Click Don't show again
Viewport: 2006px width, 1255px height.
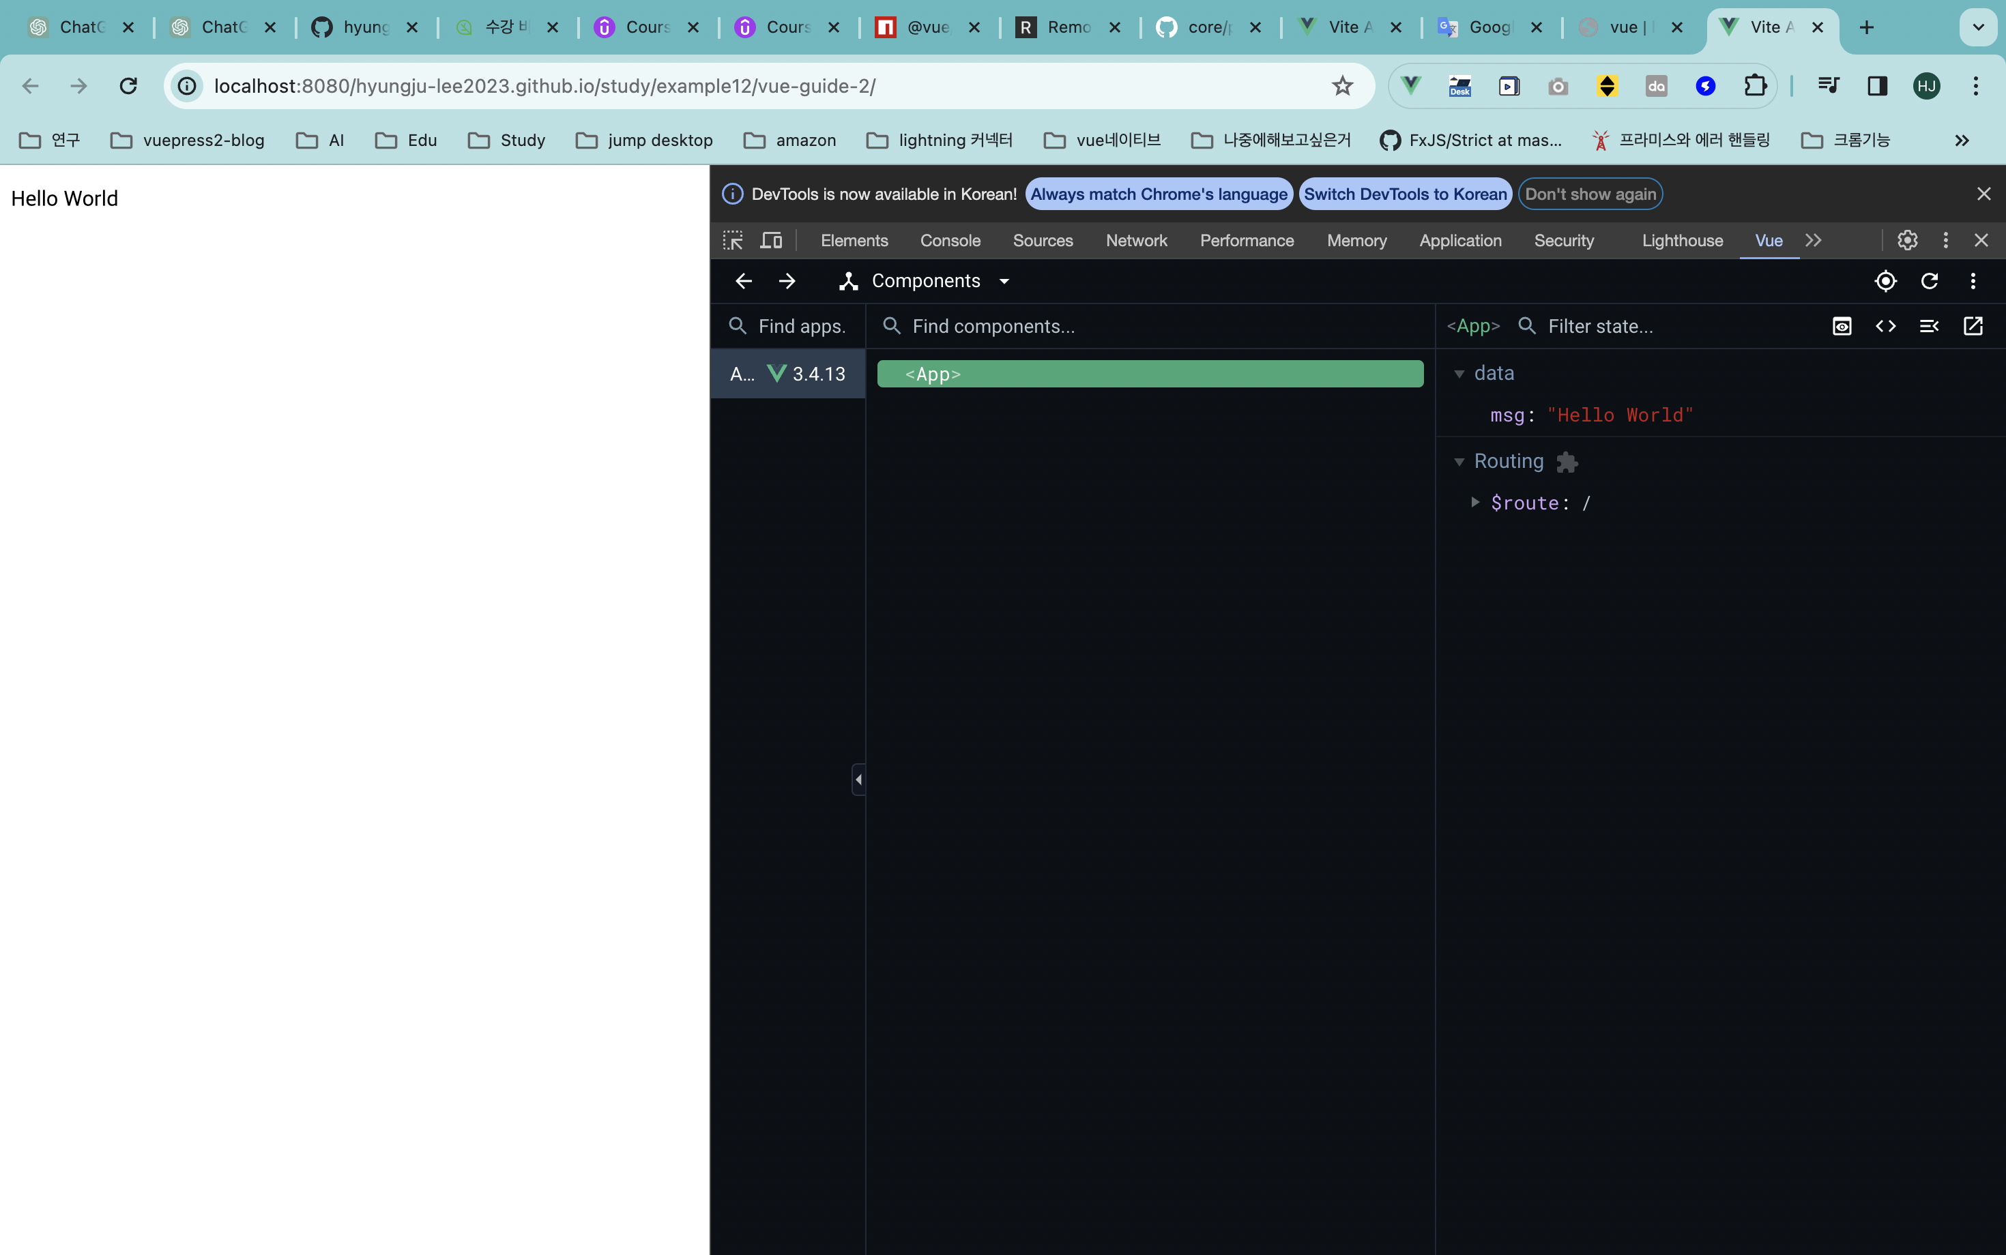point(1590,194)
